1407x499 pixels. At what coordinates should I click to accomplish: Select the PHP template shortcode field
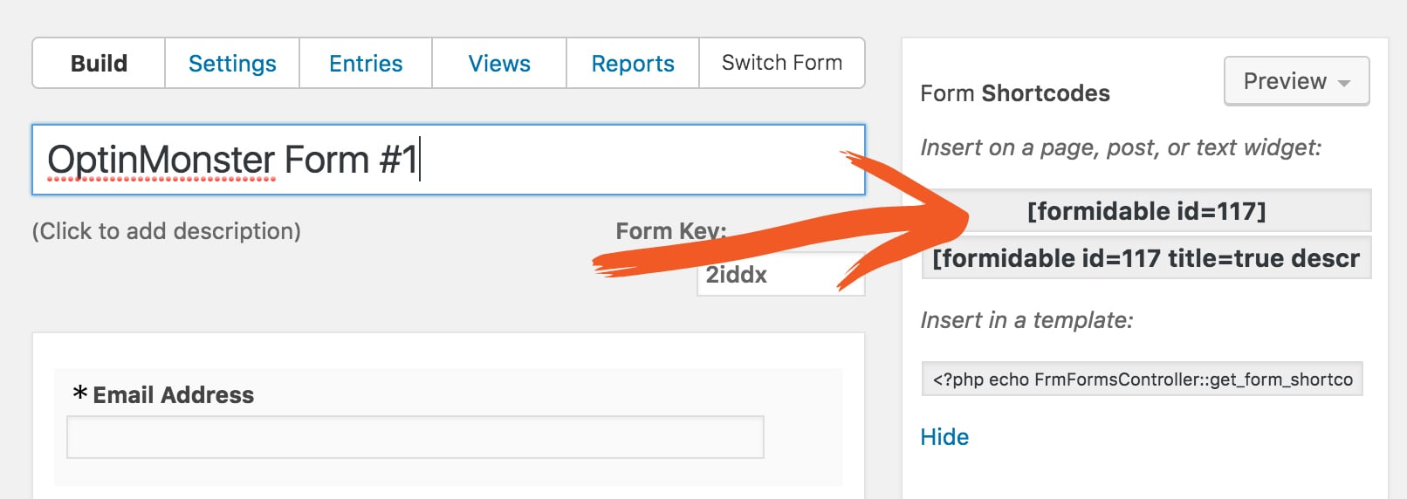click(x=1142, y=379)
